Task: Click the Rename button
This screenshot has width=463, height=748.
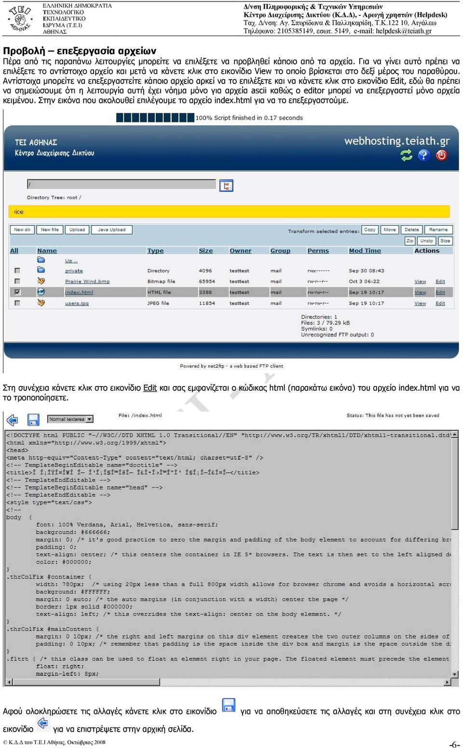Action: pyautogui.click(x=438, y=230)
